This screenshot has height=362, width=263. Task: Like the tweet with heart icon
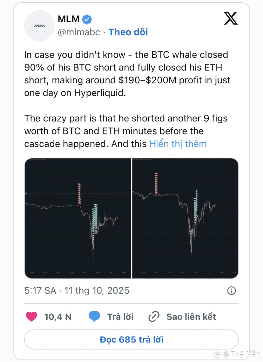(31, 317)
